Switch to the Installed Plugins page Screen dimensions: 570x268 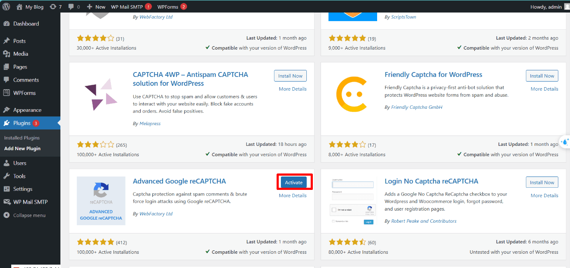pos(22,138)
